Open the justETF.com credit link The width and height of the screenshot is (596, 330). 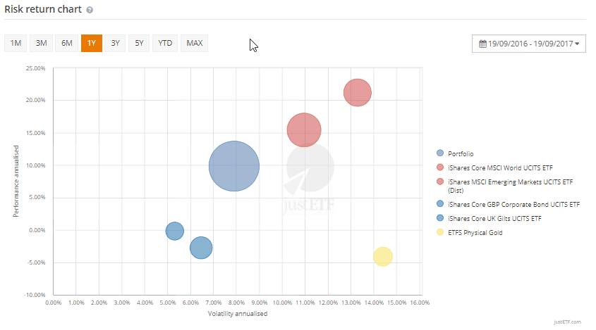tap(567, 322)
